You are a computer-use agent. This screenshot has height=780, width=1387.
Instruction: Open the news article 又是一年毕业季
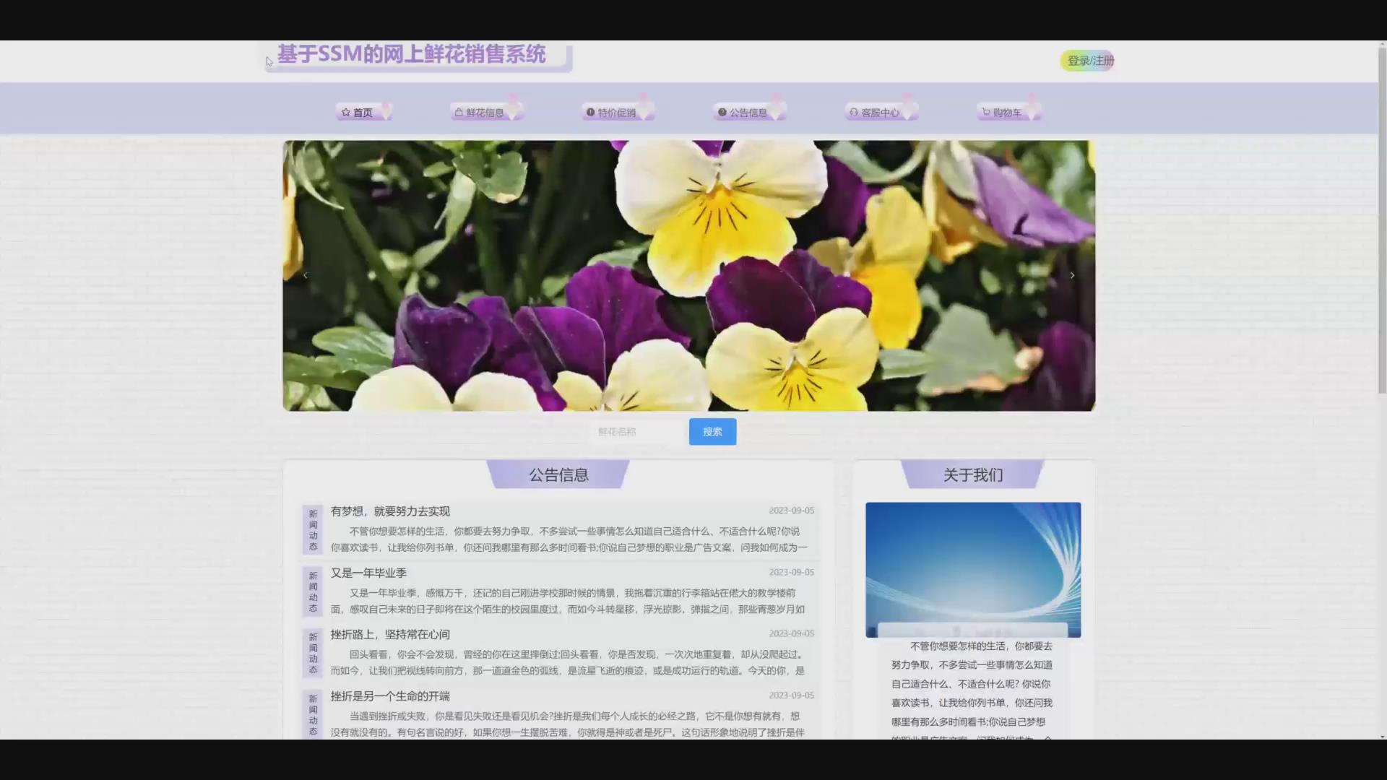(x=368, y=573)
